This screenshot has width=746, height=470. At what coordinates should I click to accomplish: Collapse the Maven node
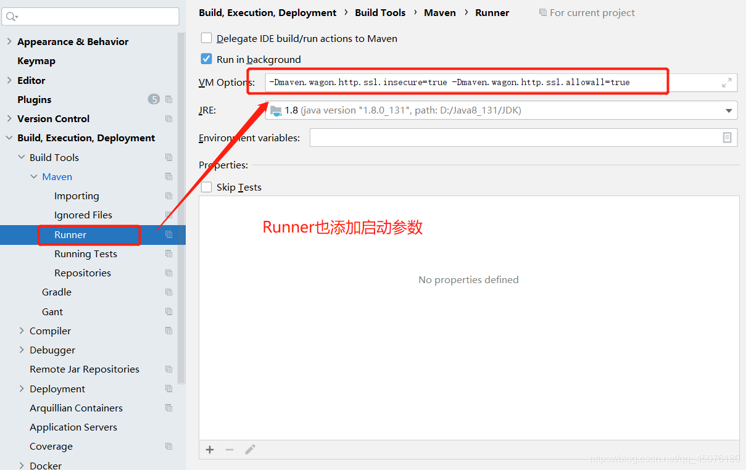coord(34,176)
